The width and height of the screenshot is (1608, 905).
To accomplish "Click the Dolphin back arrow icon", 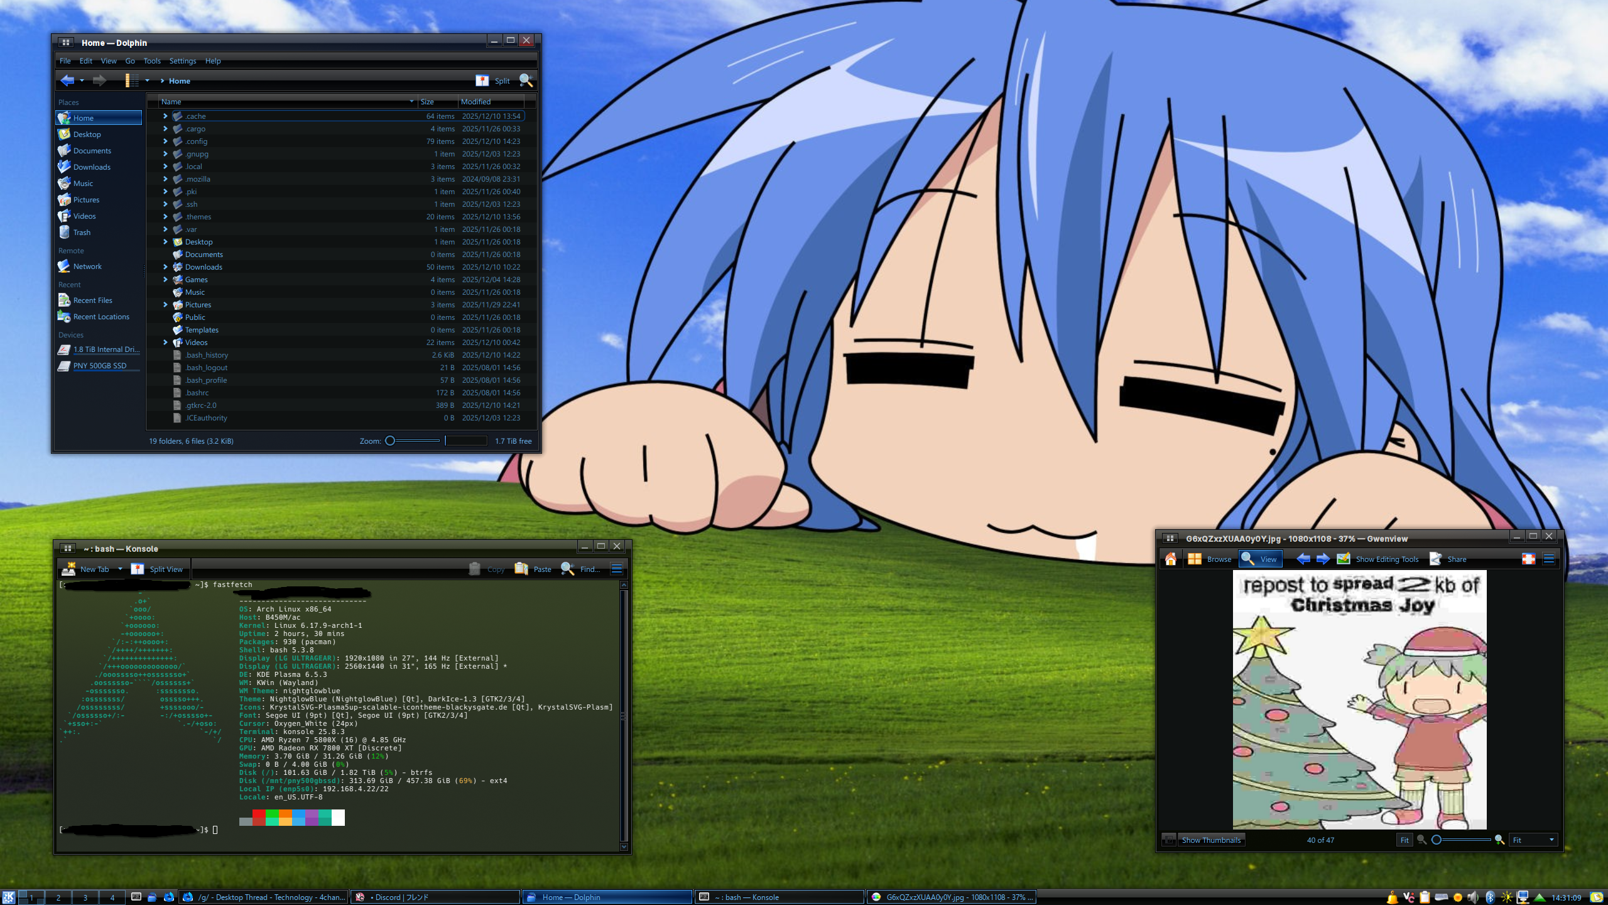I will click(67, 80).
